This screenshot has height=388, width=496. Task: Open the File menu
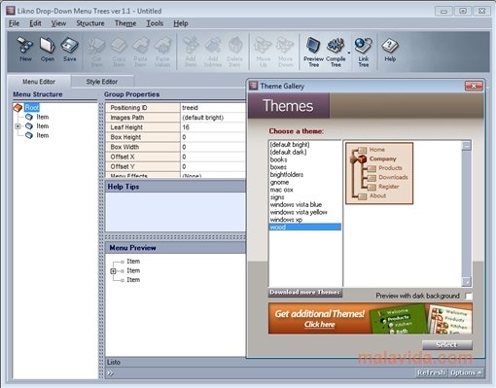14,23
